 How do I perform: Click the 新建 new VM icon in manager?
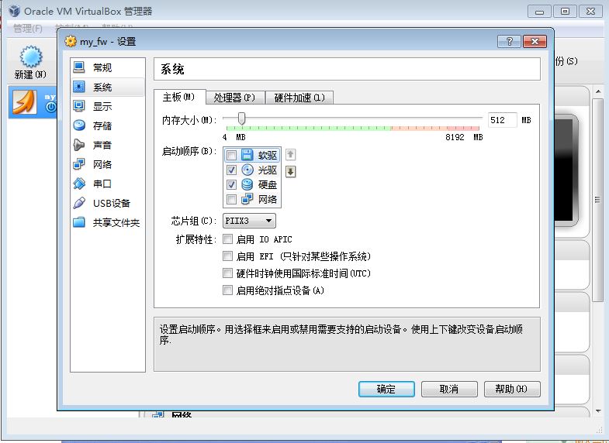tap(31, 57)
